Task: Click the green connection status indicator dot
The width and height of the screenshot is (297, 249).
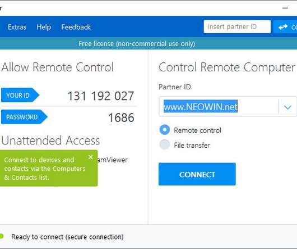Action: 2,236
